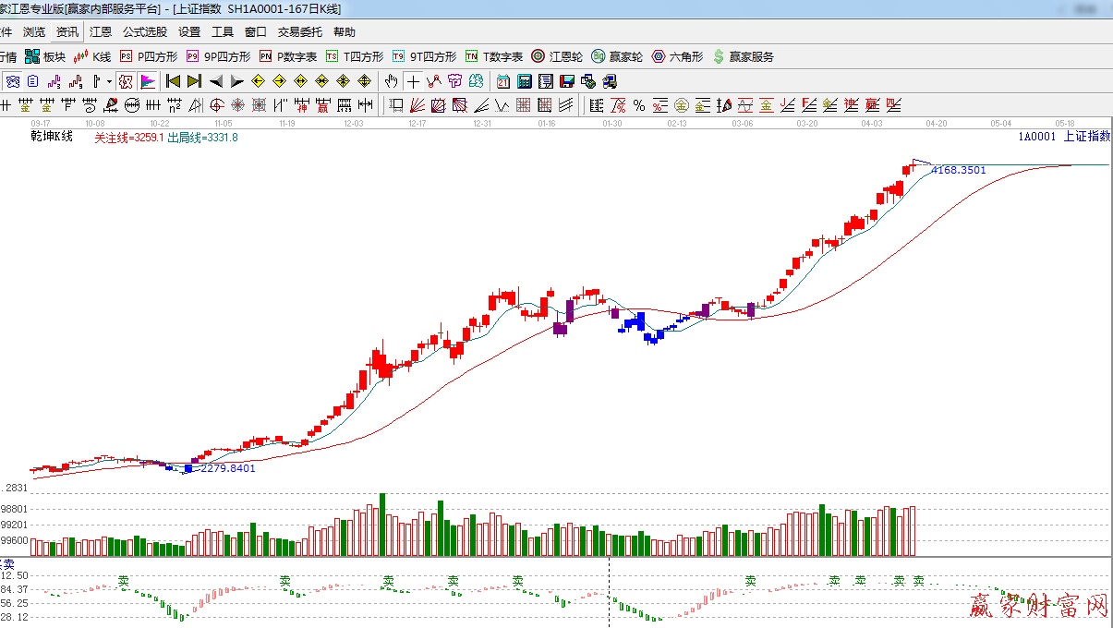Screen dimensions: 1113x628
Task: Open the 公式选股 menu
Action: pyautogui.click(x=145, y=32)
